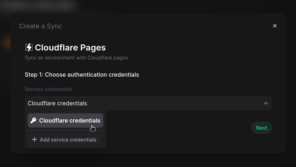Click the Step 1 authentication credentials heading

[x=82, y=75]
